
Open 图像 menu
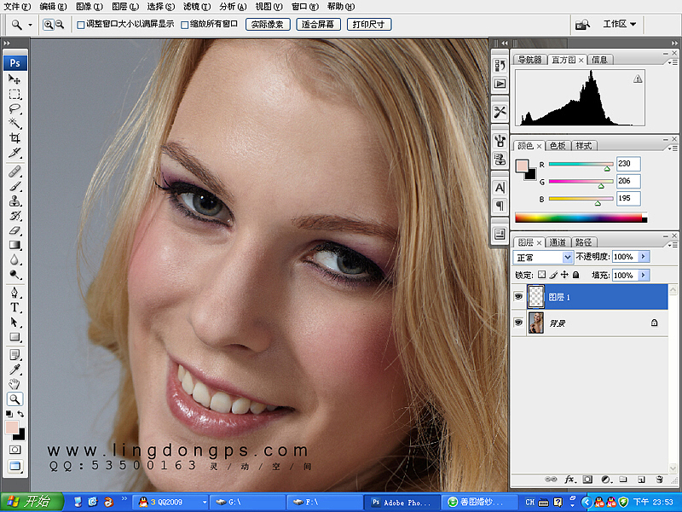pos(90,7)
